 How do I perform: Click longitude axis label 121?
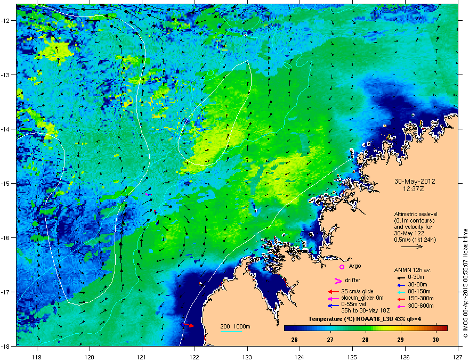[x=142, y=357]
